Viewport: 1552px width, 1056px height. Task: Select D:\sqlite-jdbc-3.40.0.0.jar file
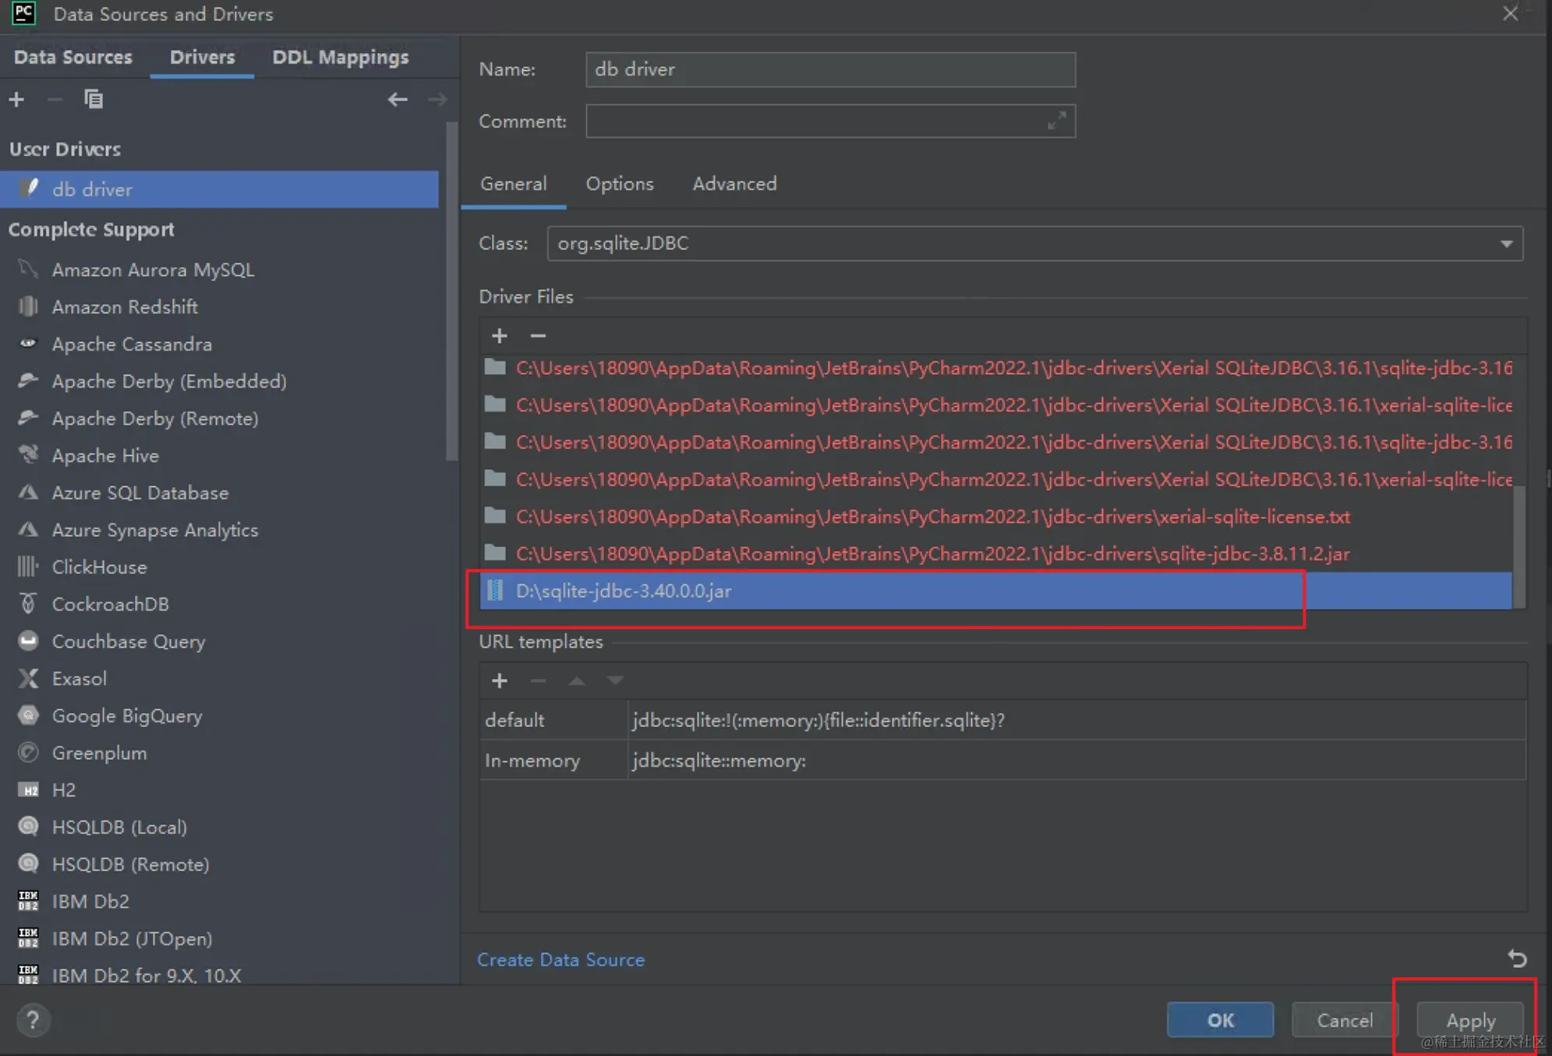995,591
